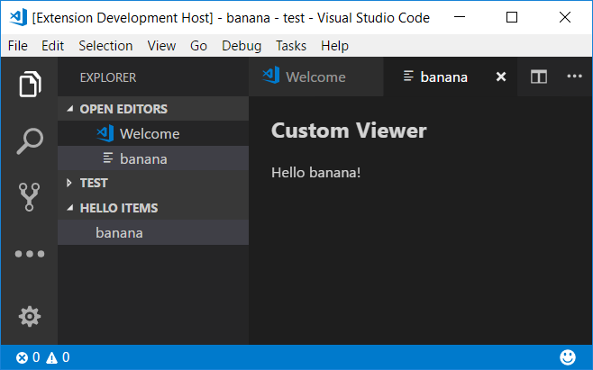Open the Selection menu
This screenshot has height=370, width=593.
(105, 46)
